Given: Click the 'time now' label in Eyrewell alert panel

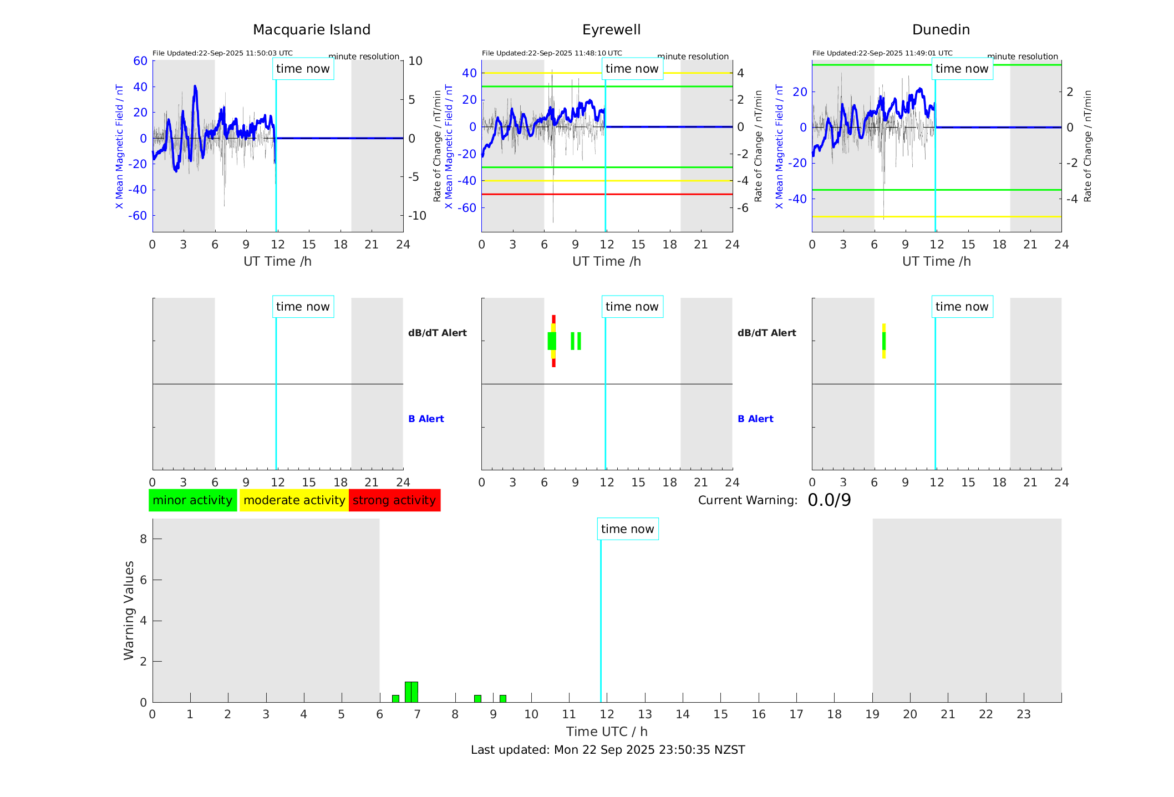Looking at the screenshot, I should [632, 307].
